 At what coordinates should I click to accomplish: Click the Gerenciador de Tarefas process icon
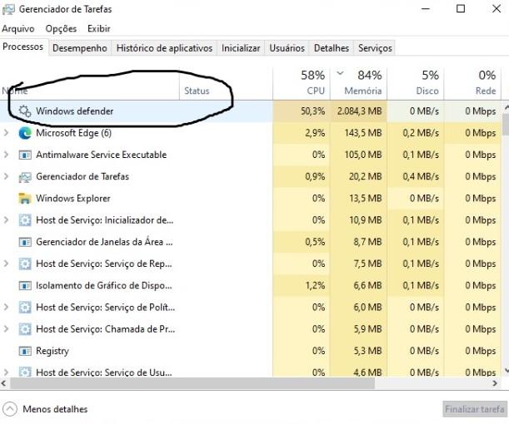click(x=25, y=177)
